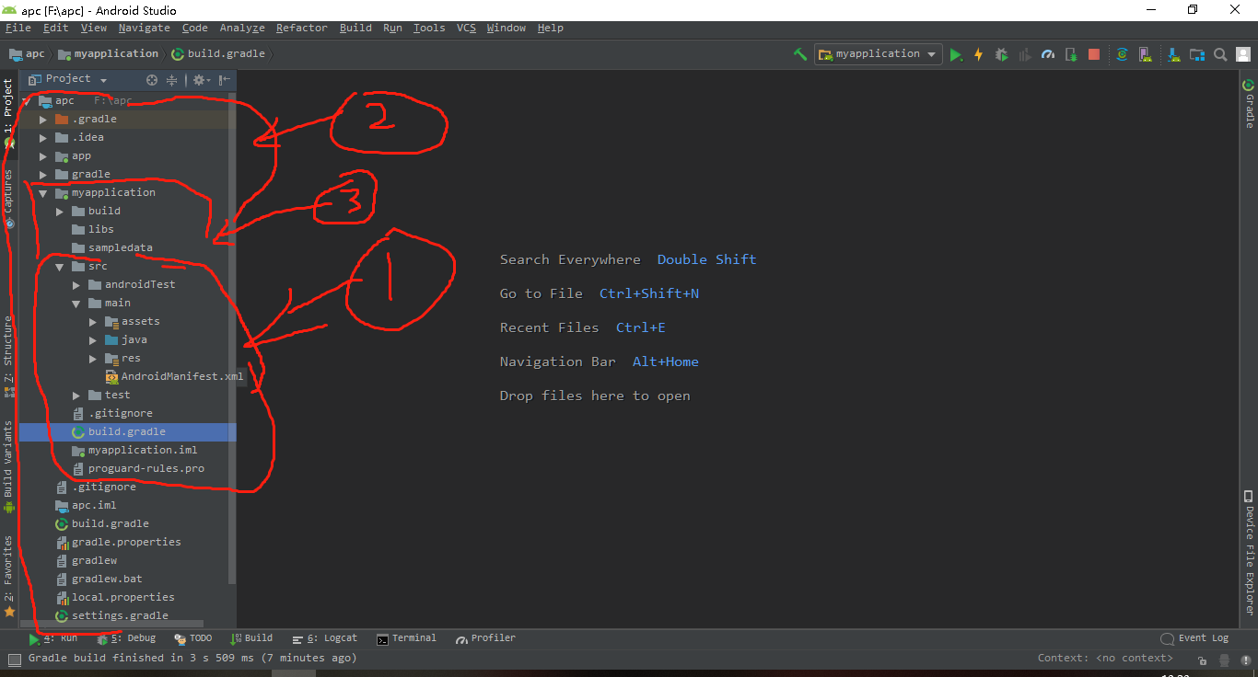Screen dimensions: 1258x677
Task: Expand the assets folder
Action: [x=93, y=322]
